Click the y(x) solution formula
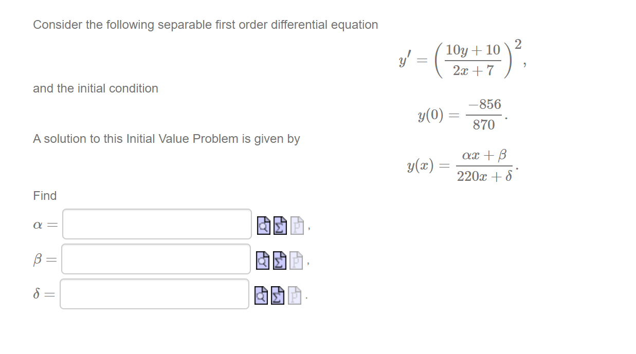This screenshot has height=354, width=636. pos(462,165)
